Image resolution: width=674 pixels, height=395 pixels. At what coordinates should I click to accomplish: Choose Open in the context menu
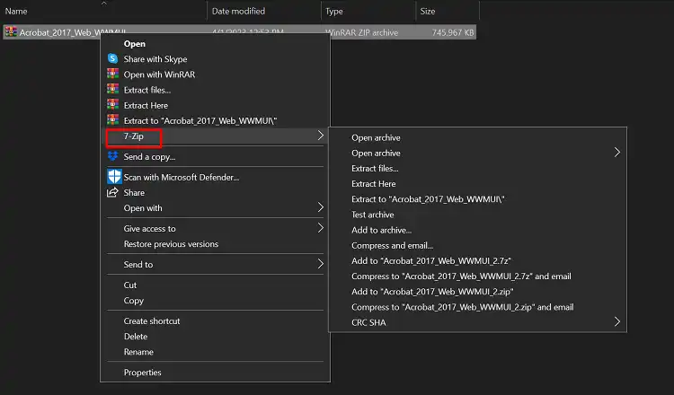pos(135,44)
